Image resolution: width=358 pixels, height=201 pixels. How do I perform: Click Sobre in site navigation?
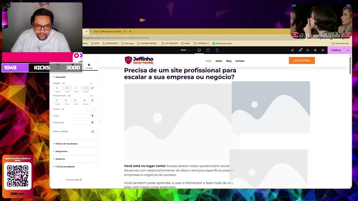point(219,61)
